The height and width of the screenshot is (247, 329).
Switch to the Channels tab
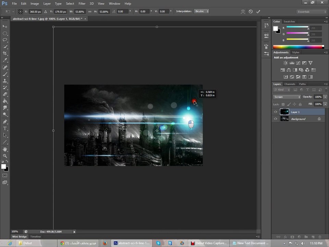(x=290, y=84)
